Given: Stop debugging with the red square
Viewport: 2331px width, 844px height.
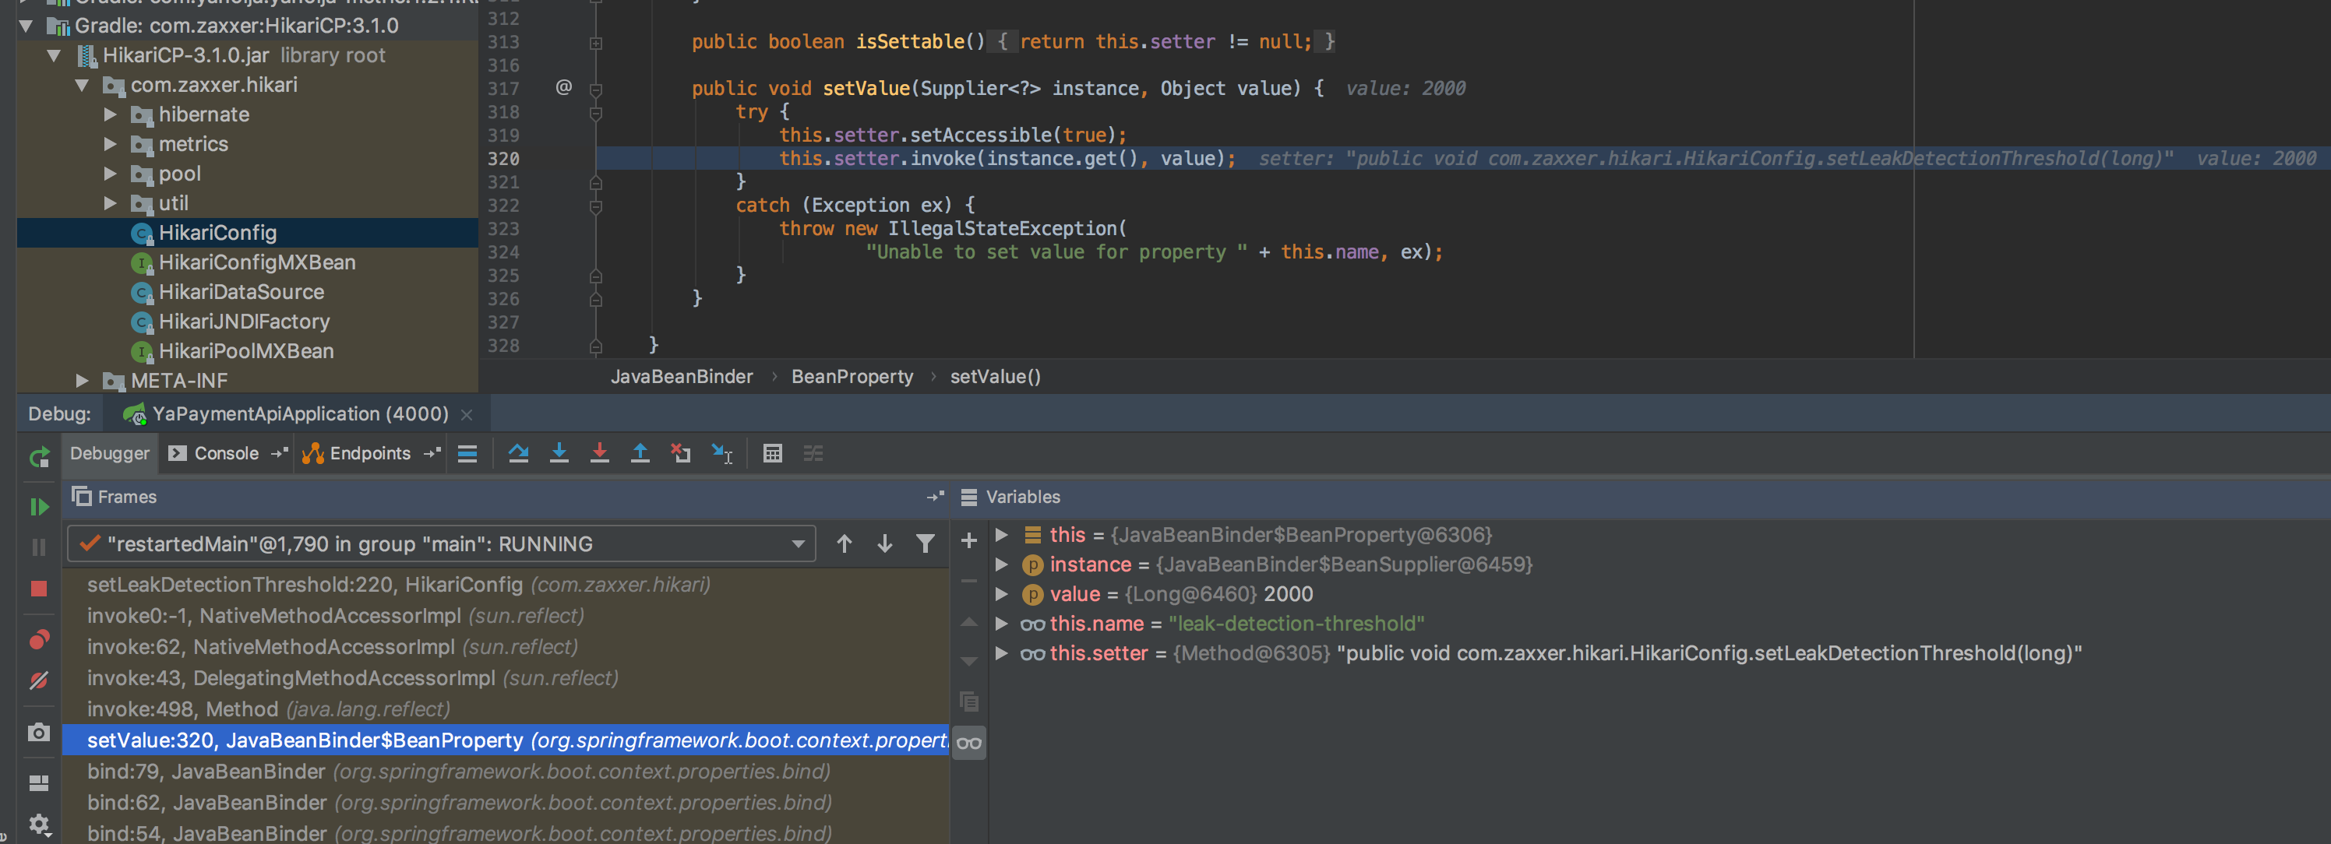Looking at the screenshot, I should pyautogui.click(x=39, y=589).
